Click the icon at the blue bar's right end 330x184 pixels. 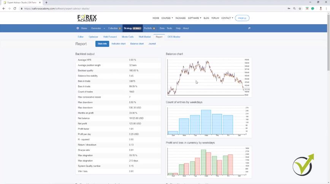click(249, 28)
